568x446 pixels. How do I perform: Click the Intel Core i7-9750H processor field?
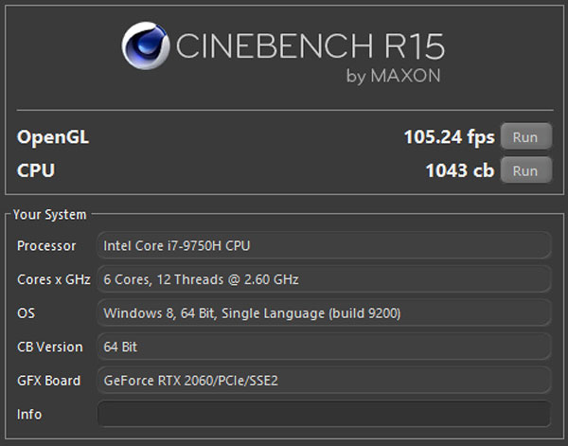pos(324,246)
